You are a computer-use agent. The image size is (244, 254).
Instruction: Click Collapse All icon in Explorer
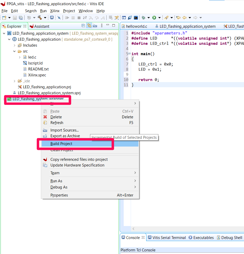click(x=83, y=26)
